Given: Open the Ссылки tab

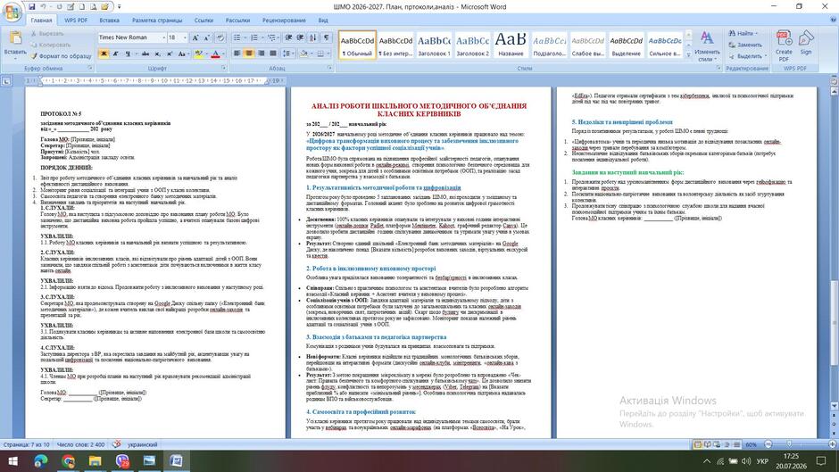Looking at the screenshot, I should 204,21.
